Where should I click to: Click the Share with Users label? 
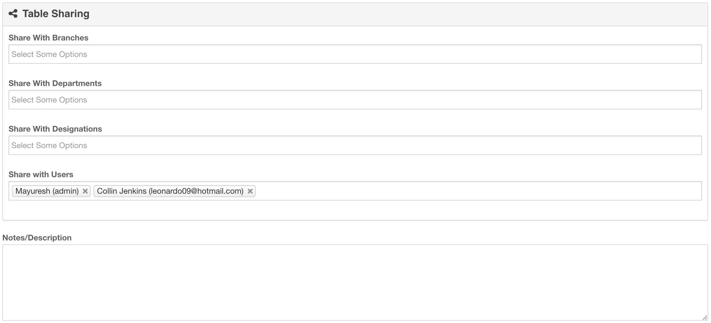(41, 174)
